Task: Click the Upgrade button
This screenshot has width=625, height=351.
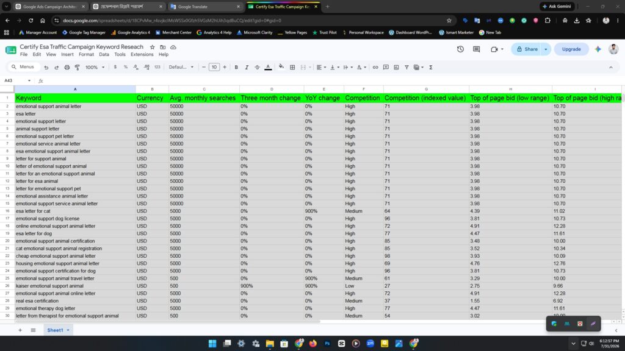Action: pos(571,49)
